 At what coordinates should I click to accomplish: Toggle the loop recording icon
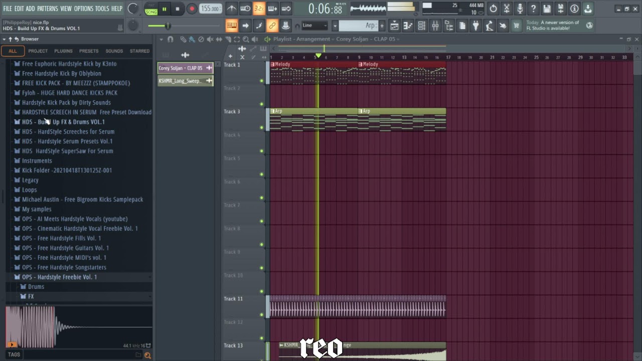point(286,9)
